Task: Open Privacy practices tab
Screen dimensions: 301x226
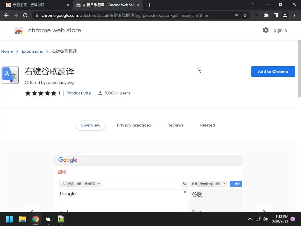Action: [134, 125]
